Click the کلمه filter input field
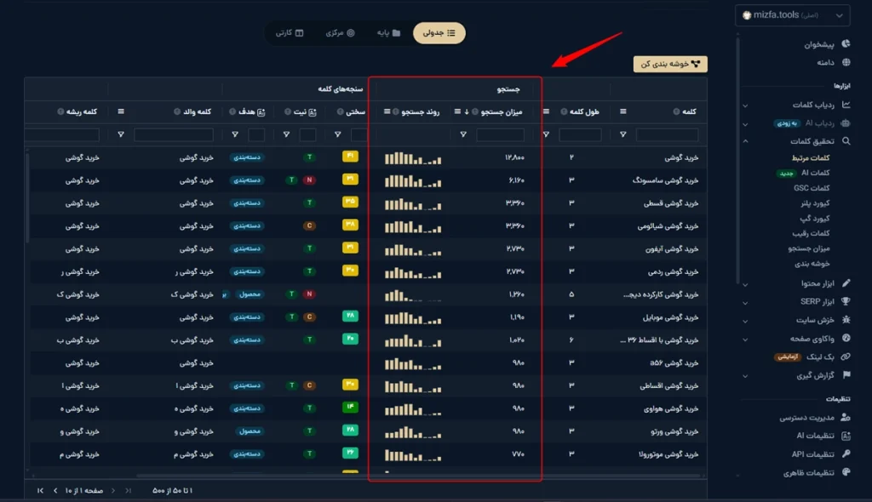872x502 pixels. (x=667, y=134)
